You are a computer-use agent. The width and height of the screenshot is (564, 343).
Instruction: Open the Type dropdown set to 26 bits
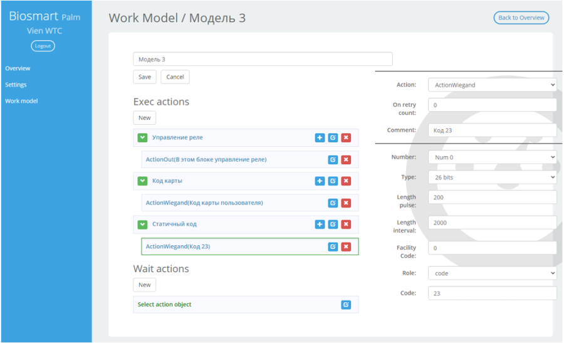point(492,177)
